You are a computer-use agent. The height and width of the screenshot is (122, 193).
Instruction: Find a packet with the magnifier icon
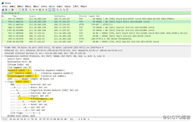pyautogui.click(x=30, y=10)
